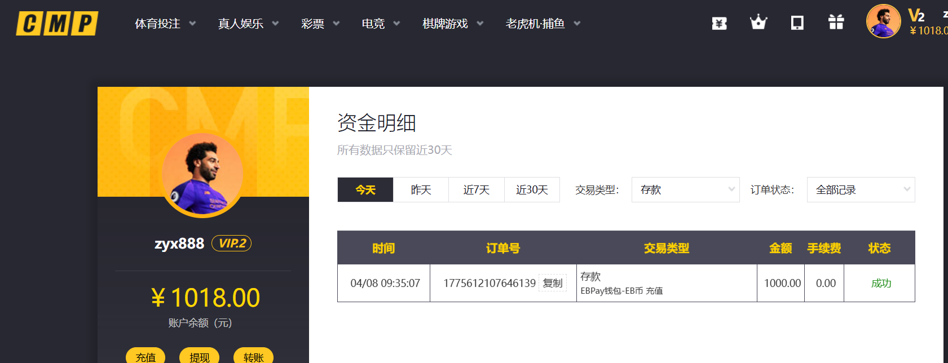
Task: Open the 电竞 navigation menu
Action: 380,24
